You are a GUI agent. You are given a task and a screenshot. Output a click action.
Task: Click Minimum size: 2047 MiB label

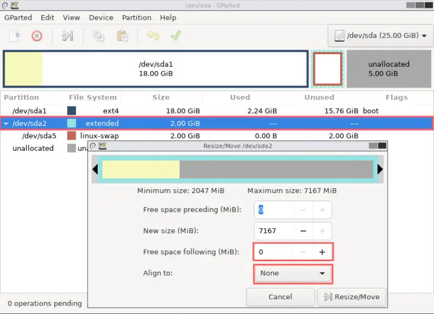point(181,191)
